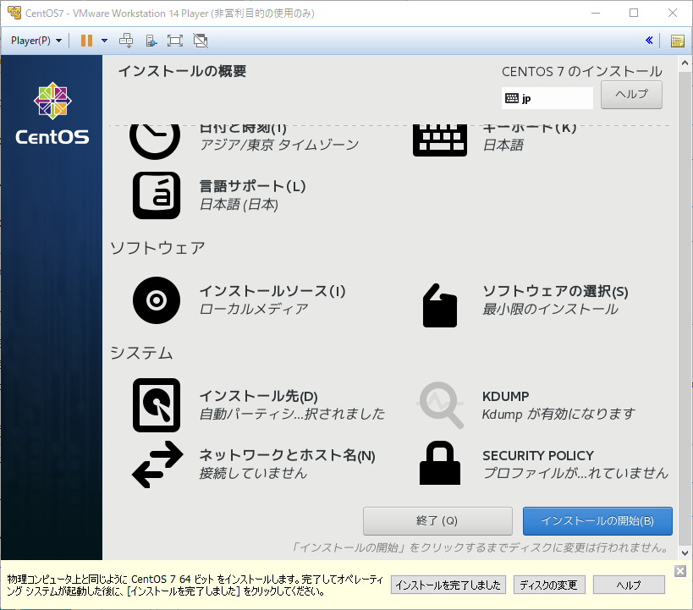Open the notes icon at toolbar end
This screenshot has height=610, width=693.
pos(678,41)
